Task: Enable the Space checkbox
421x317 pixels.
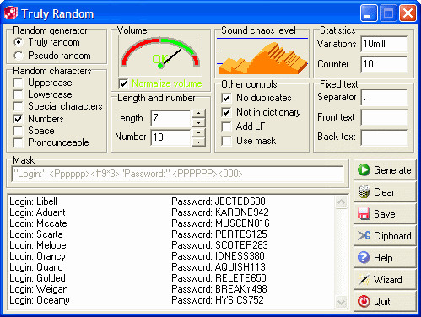Action: [19, 131]
